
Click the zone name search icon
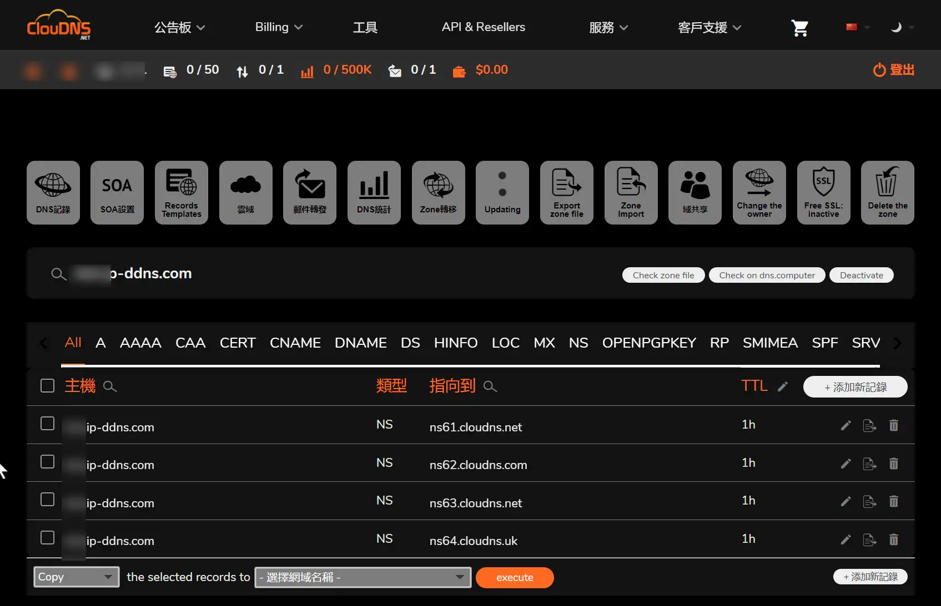pyautogui.click(x=58, y=274)
